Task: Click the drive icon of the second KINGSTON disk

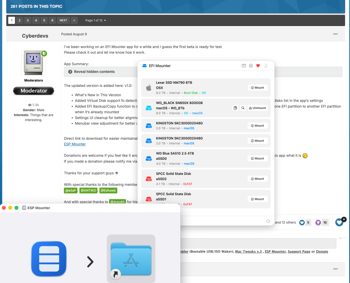Action: click(149, 141)
